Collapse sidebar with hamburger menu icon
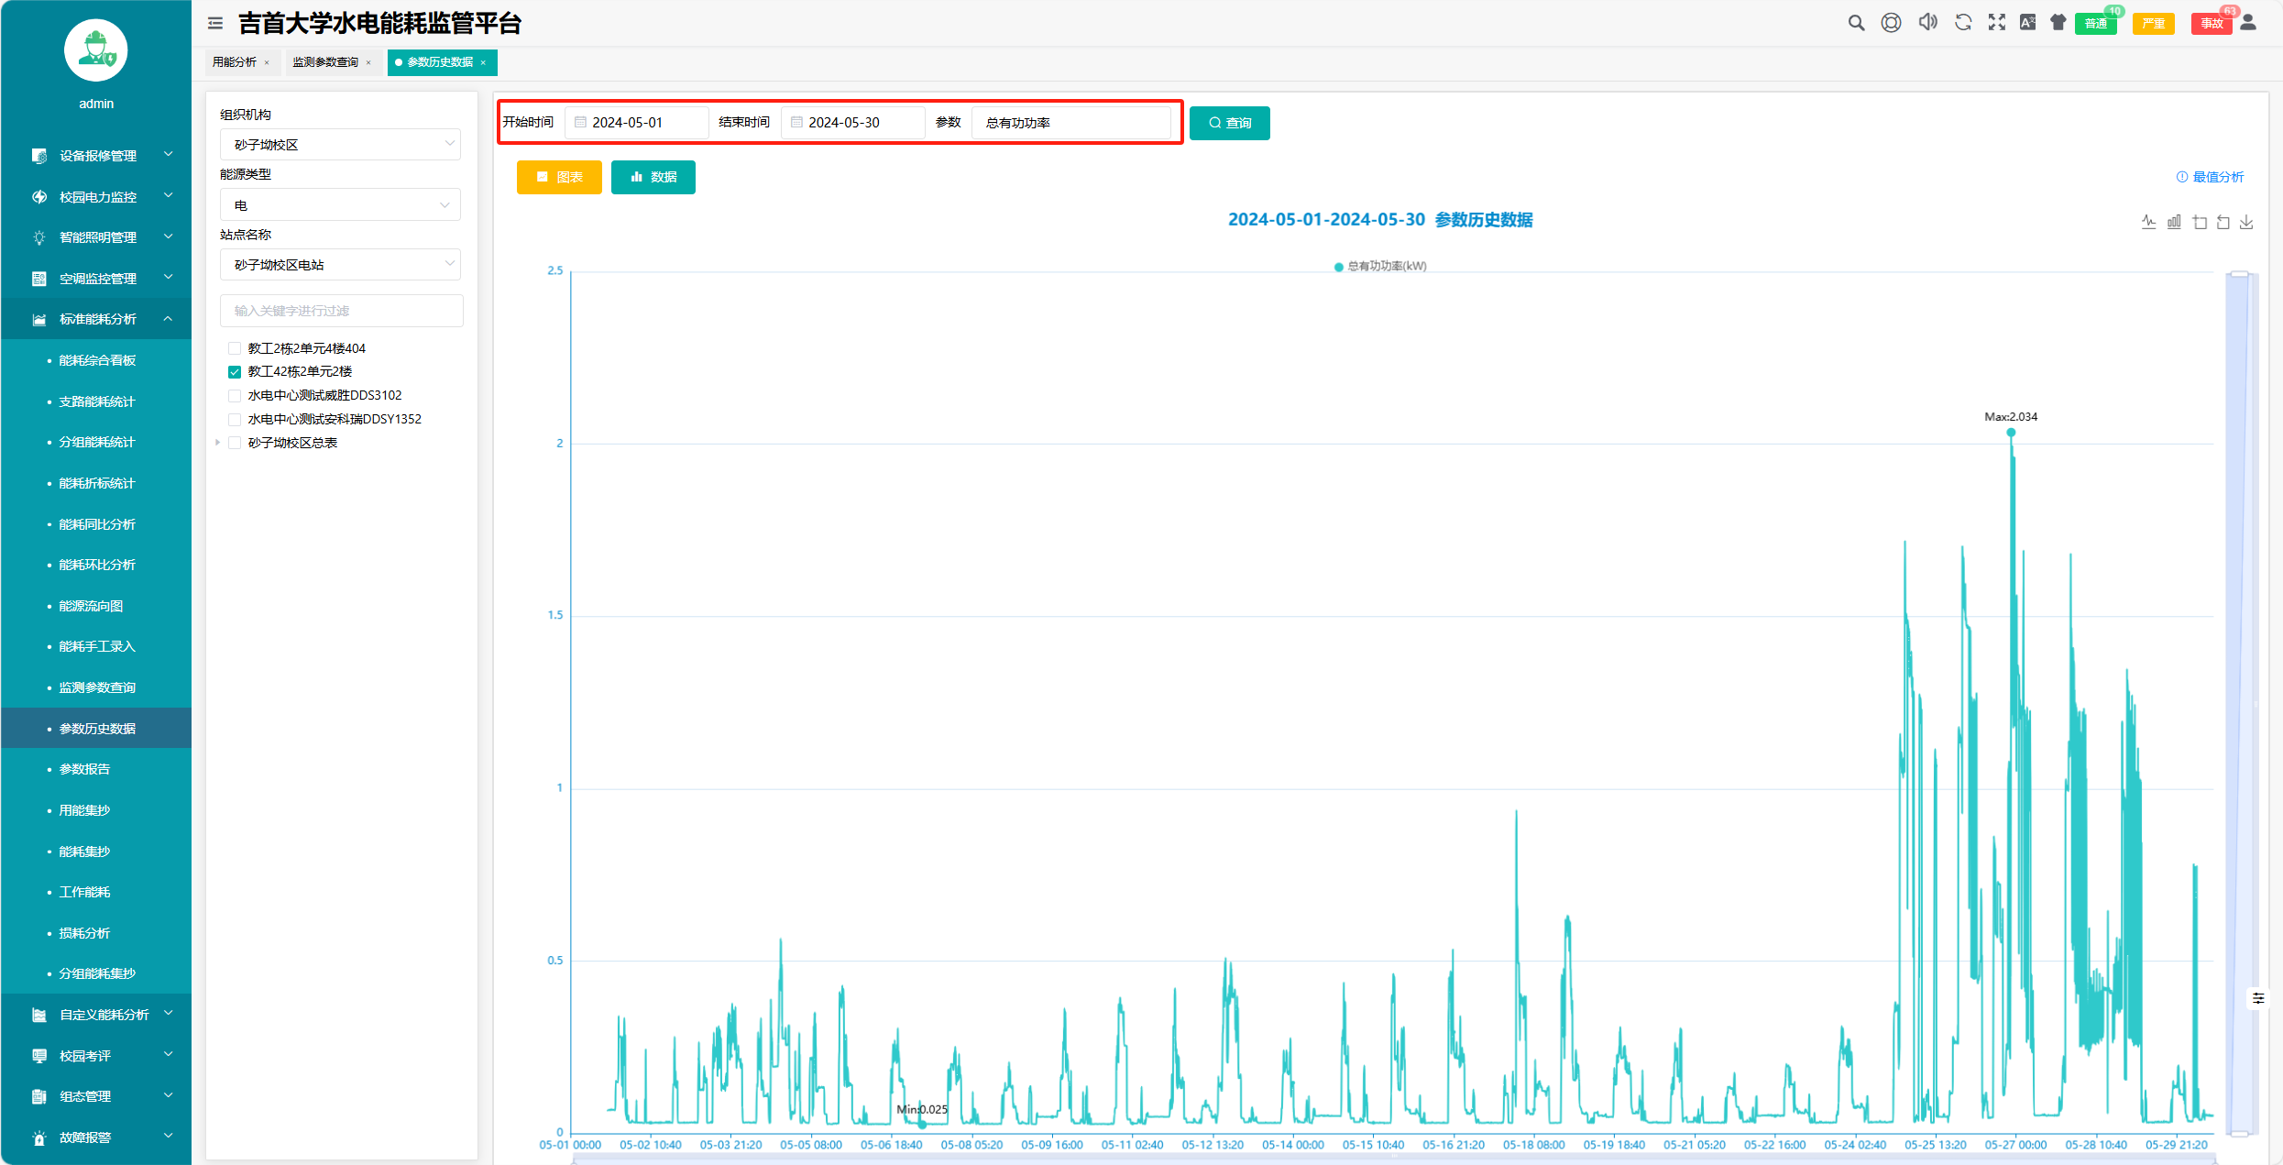This screenshot has width=2283, height=1165. click(x=215, y=24)
